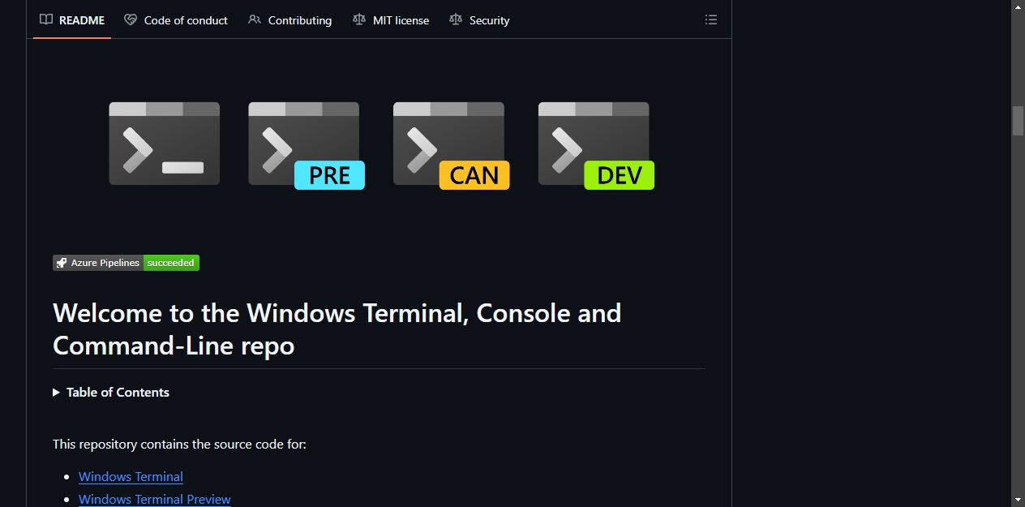The width and height of the screenshot is (1025, 507).
Task: Click the MIT license scale icon
Action: pyautogui.click(x=359, y=20)
